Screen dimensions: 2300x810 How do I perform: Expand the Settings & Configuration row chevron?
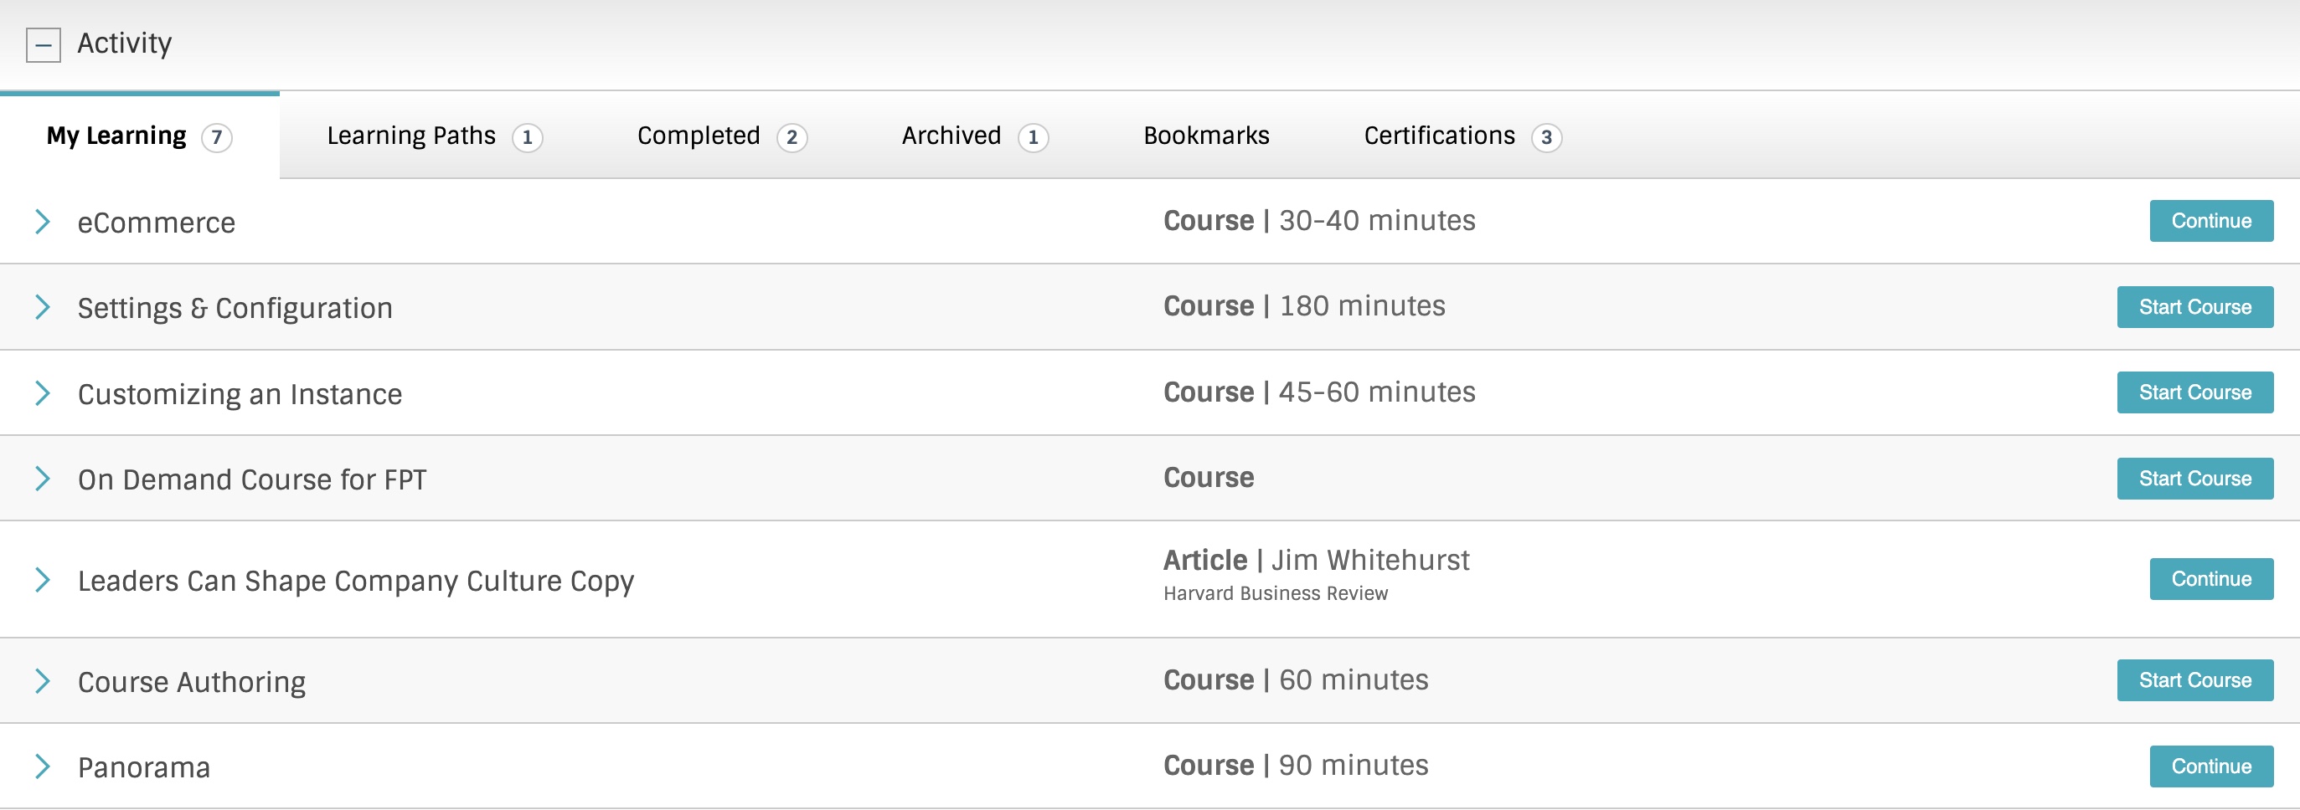(42, 307)
